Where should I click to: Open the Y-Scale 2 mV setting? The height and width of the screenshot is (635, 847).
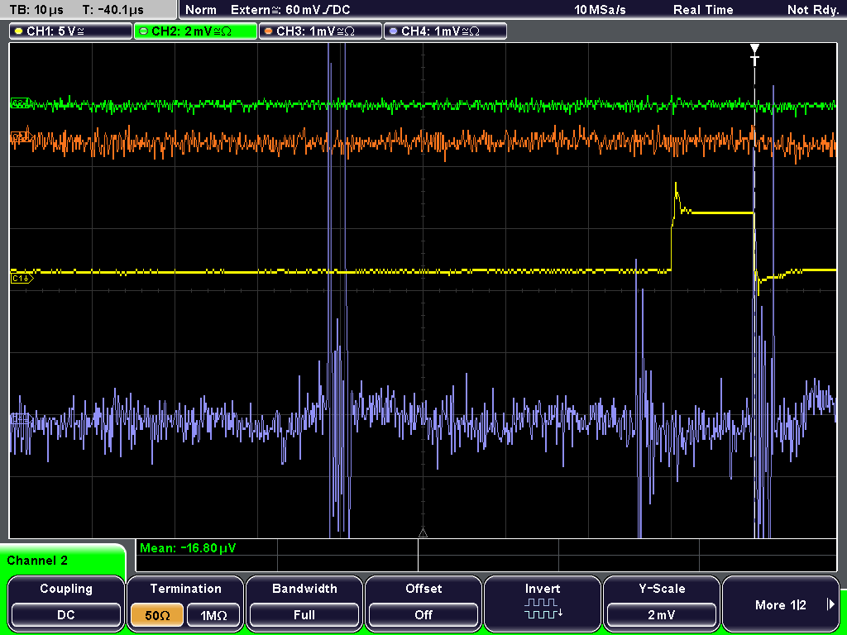[661, 603]
